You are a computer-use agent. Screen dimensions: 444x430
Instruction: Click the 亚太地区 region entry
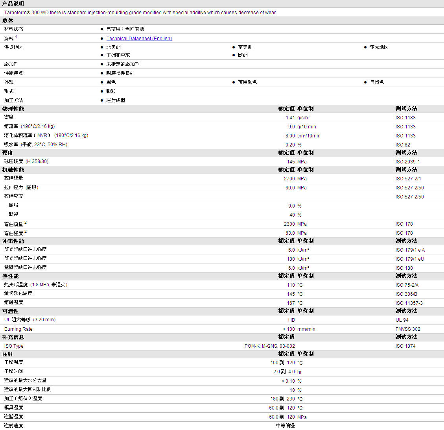[379, 47]
